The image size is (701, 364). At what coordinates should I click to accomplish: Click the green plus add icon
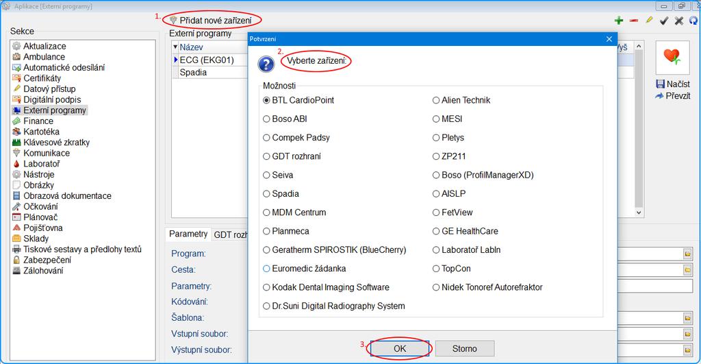point(619,21)
